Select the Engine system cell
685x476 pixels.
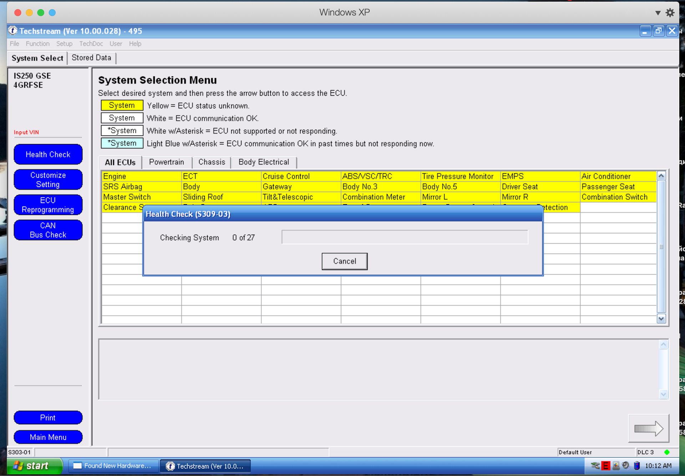click(142, 176)
